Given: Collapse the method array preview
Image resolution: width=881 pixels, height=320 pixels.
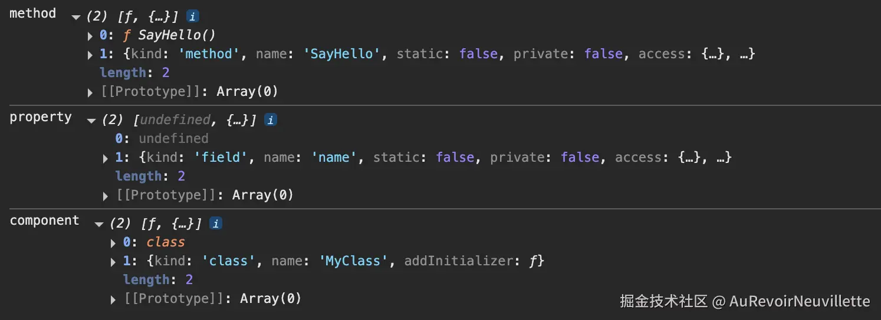Looking at the screenshot, I should 75,17.
